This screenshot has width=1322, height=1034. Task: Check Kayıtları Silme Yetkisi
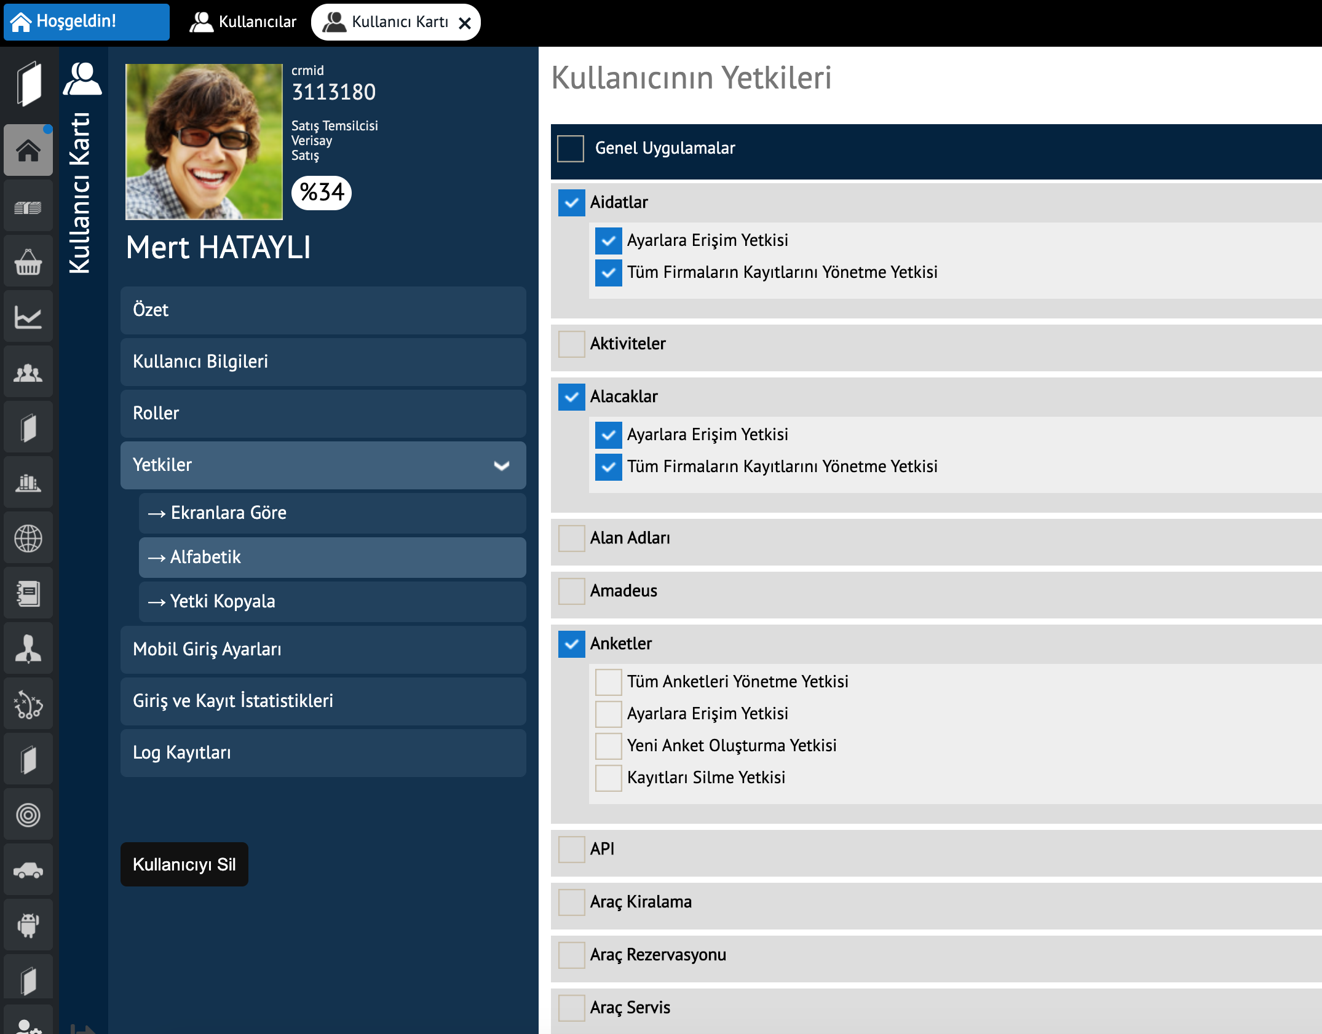(x=609, y=778)
